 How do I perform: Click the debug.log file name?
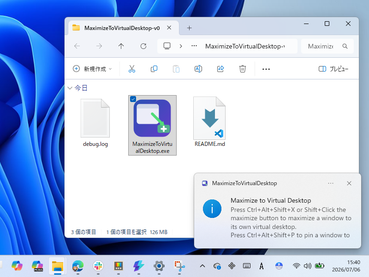pos(95,144)
